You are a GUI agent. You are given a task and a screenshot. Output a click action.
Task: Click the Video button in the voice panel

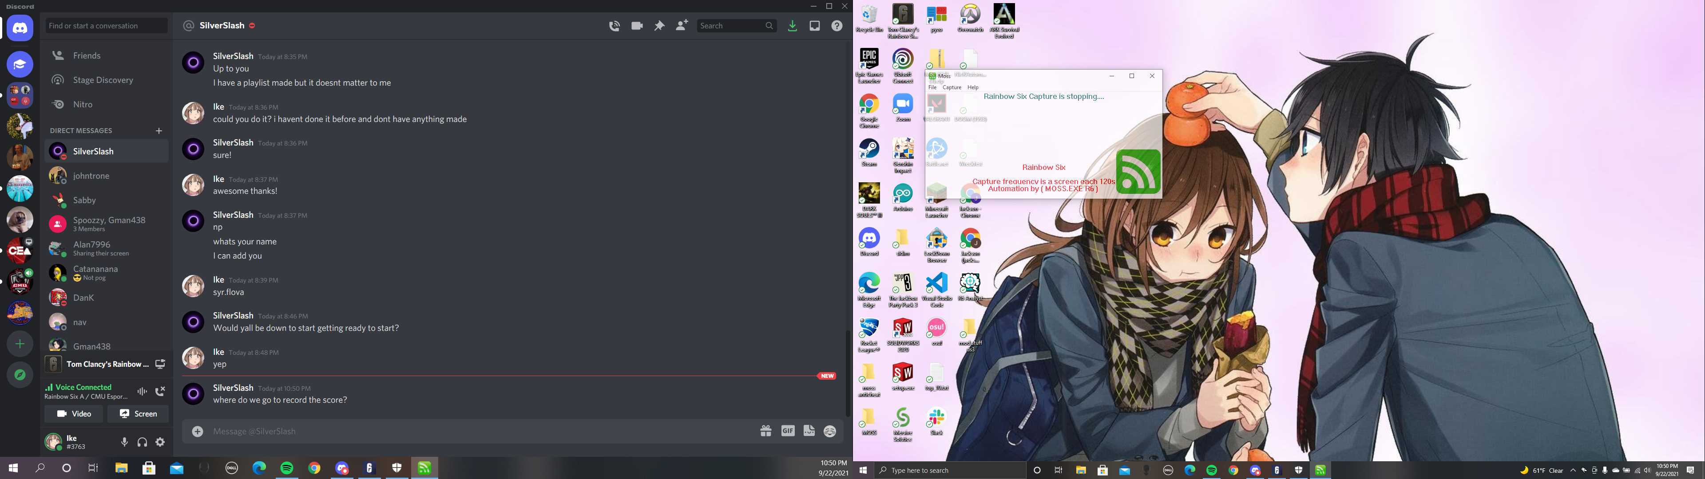(73, 414)
